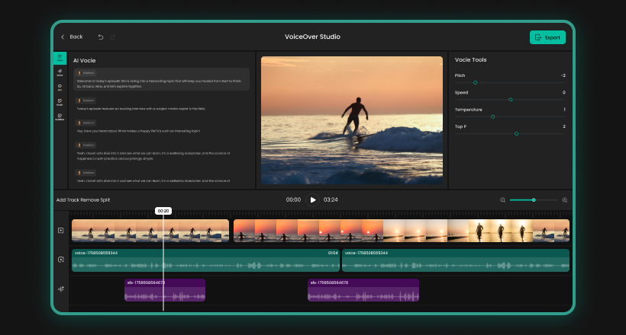Select the 00:20 playhead marker
The width and height of the screenshot is (626, 335).
(x=163, y=211)
